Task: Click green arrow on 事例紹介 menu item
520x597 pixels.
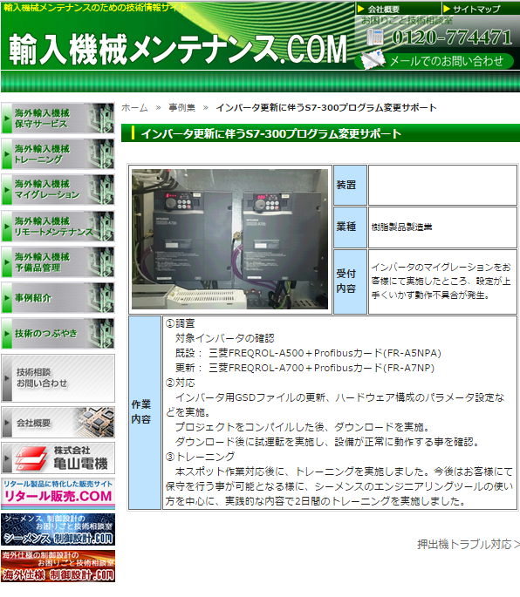Action: (x=7, y=298)
